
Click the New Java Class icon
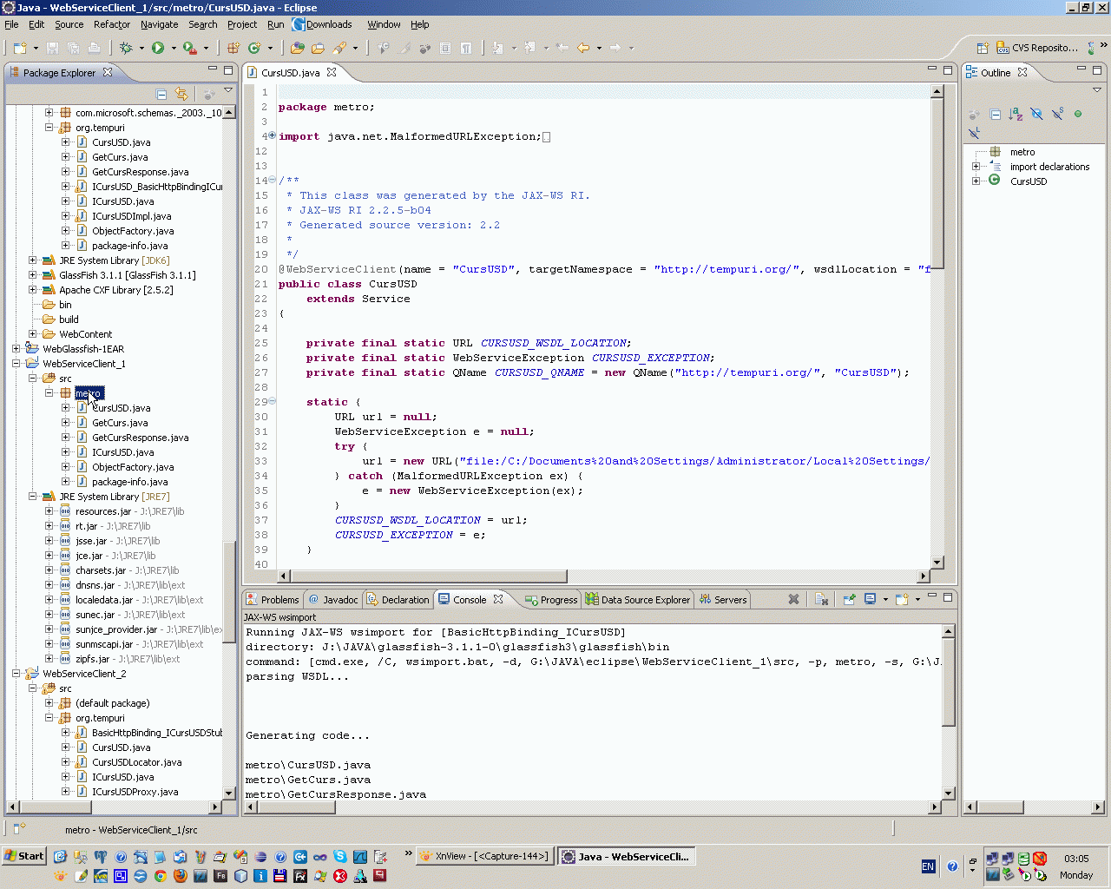tap(254, 48)
